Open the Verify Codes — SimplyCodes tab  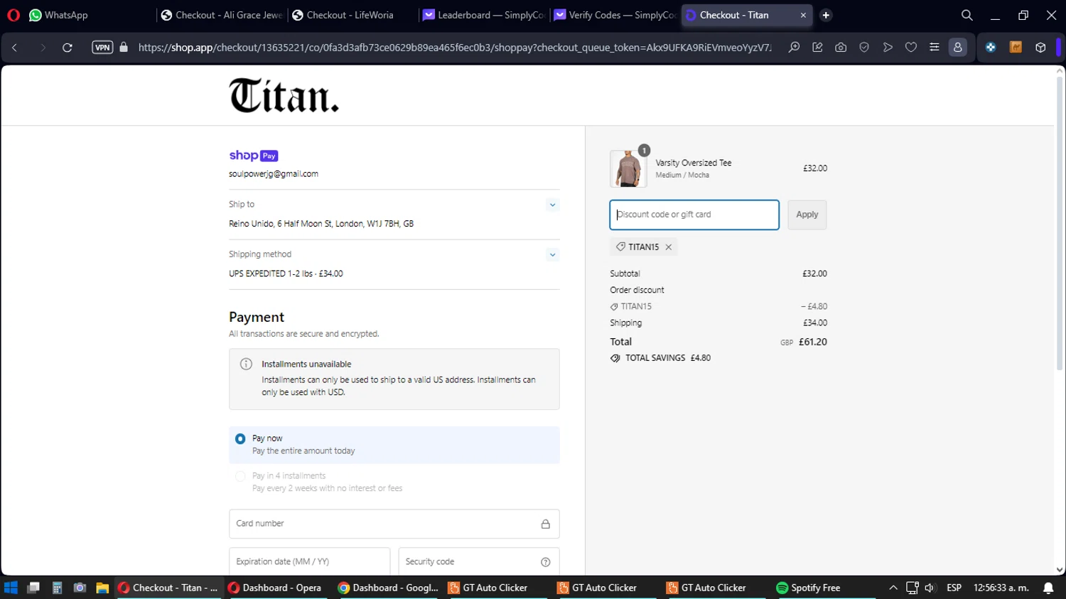coord(615,15)
